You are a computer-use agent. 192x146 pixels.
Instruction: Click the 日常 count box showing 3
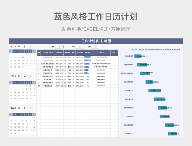(x=95, y=47)
